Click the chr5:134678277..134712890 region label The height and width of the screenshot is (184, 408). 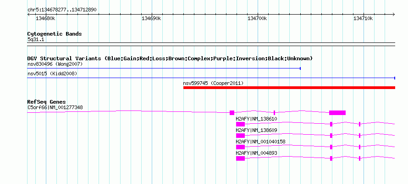click(62, 10)
